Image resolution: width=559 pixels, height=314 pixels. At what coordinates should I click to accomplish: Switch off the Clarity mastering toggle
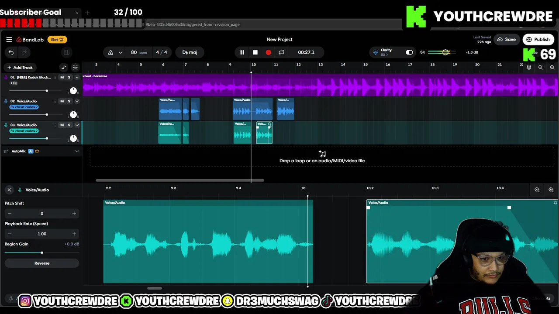409,52
